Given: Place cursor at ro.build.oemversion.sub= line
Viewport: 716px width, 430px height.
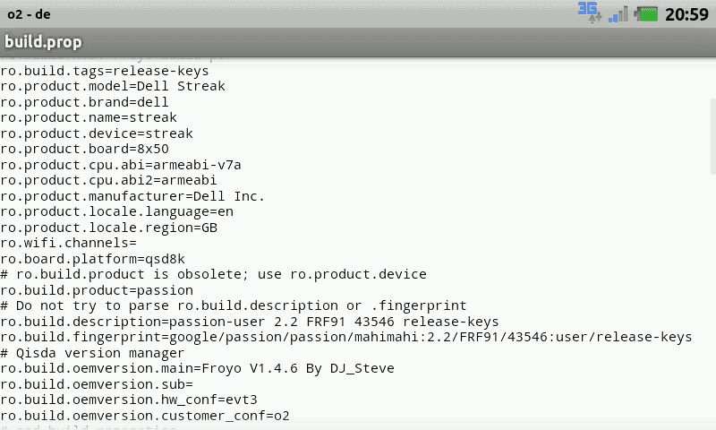Looking at the screenshot, I should pyautogui.click(x=97, y=384).
